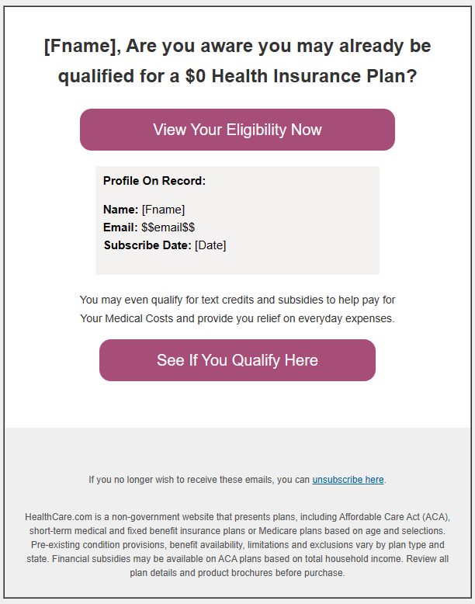Click the Email: label in the profile
The image size is (475, 604).
pos(120,227)
